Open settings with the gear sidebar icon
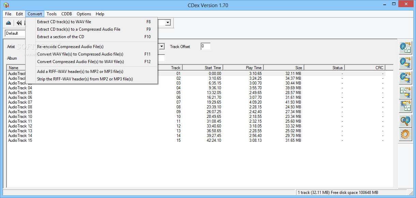 point(405,135)
